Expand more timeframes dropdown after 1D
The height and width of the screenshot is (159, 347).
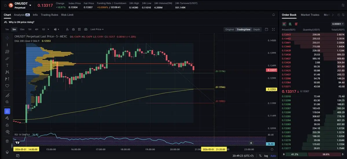pos(48,29)
